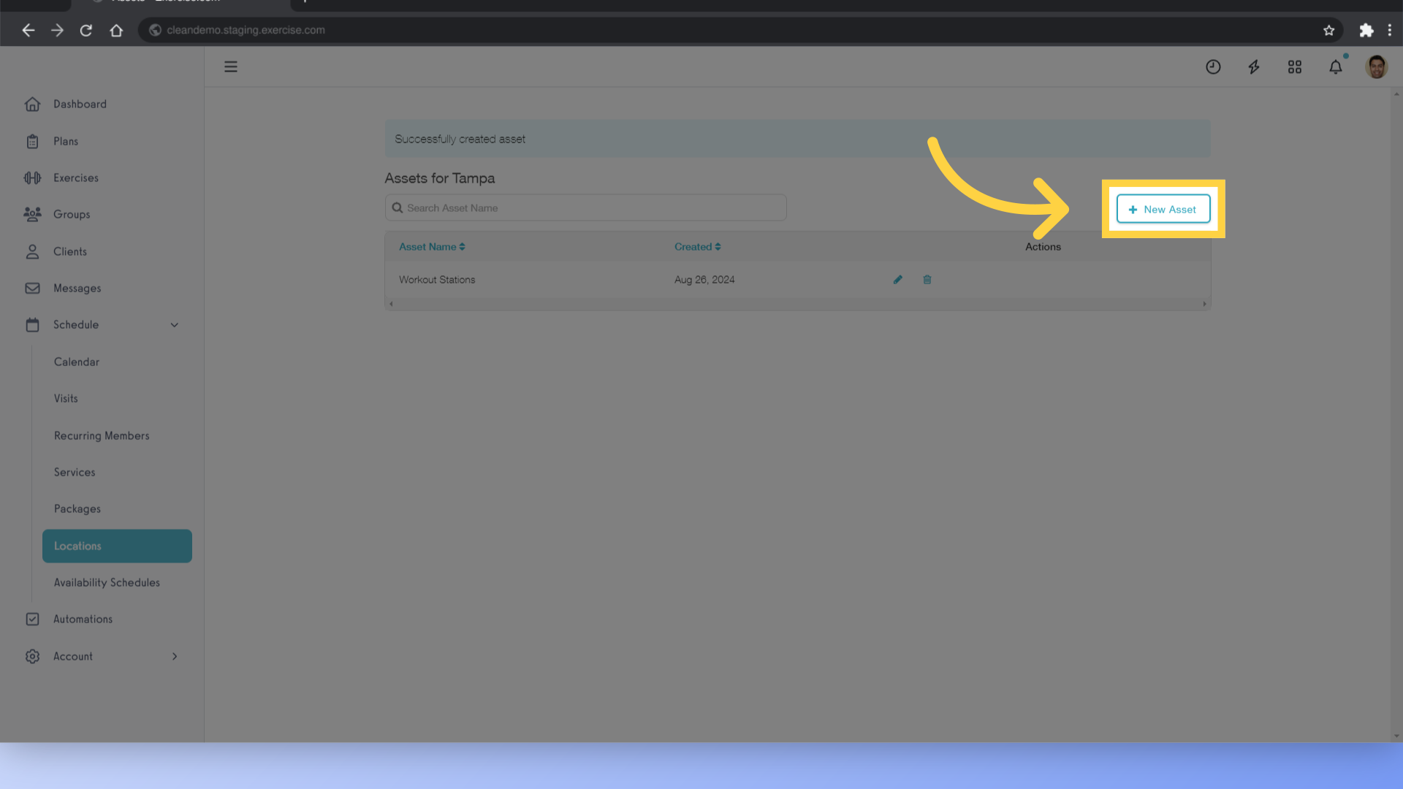
Task: Open the apps grid icon in the header
Action: [1295, 66]
